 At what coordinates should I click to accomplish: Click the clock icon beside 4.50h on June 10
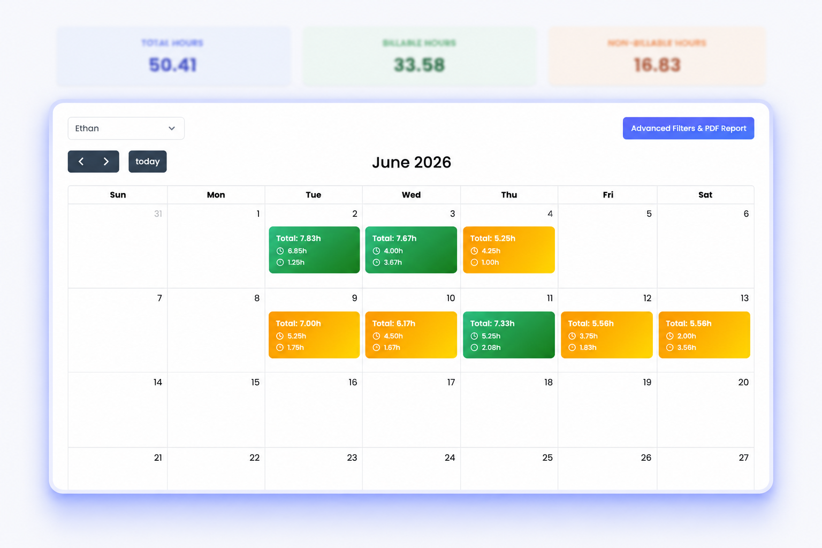pos(376,336)
